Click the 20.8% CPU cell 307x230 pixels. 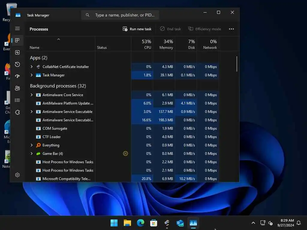click(142, 179)
